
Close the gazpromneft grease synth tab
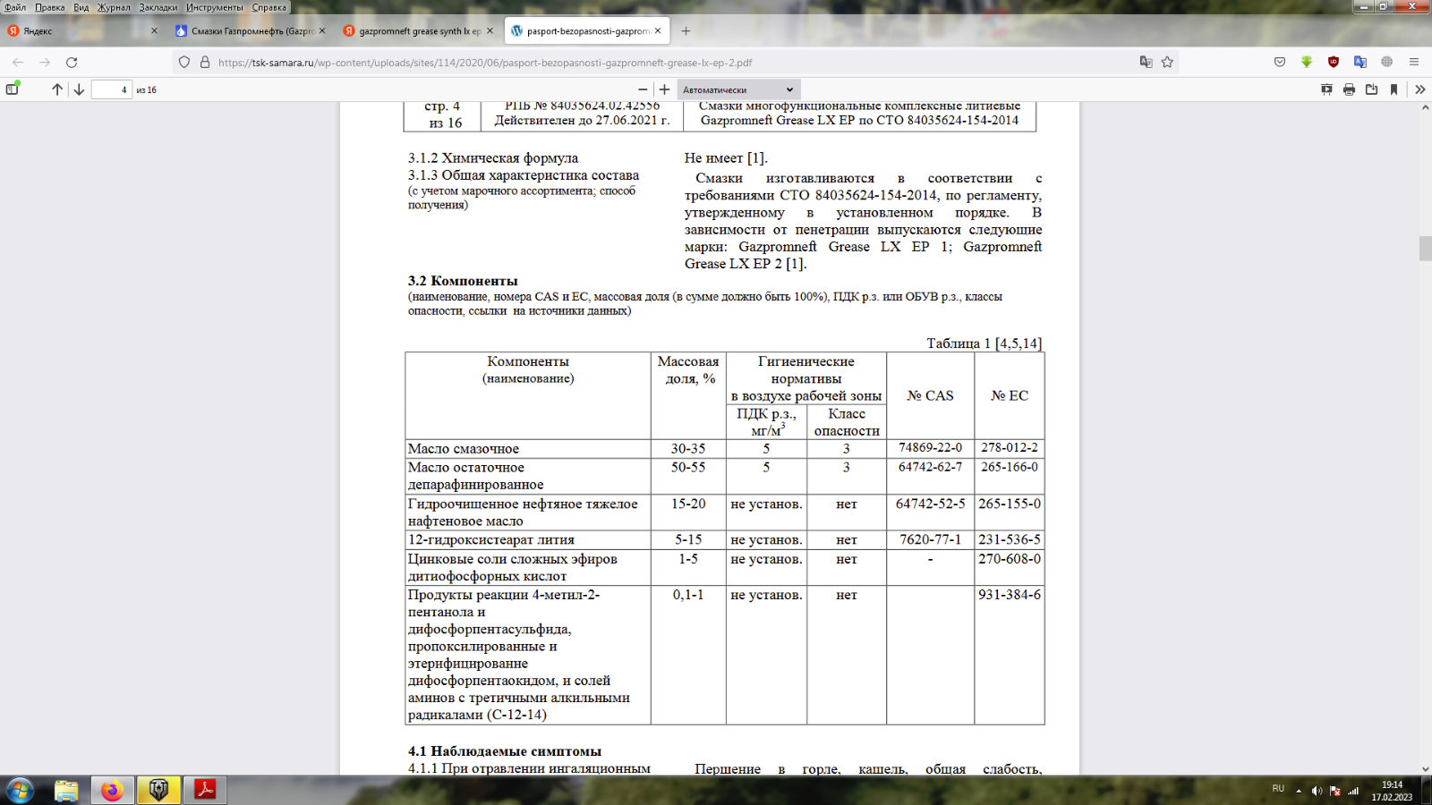point(490,30)
